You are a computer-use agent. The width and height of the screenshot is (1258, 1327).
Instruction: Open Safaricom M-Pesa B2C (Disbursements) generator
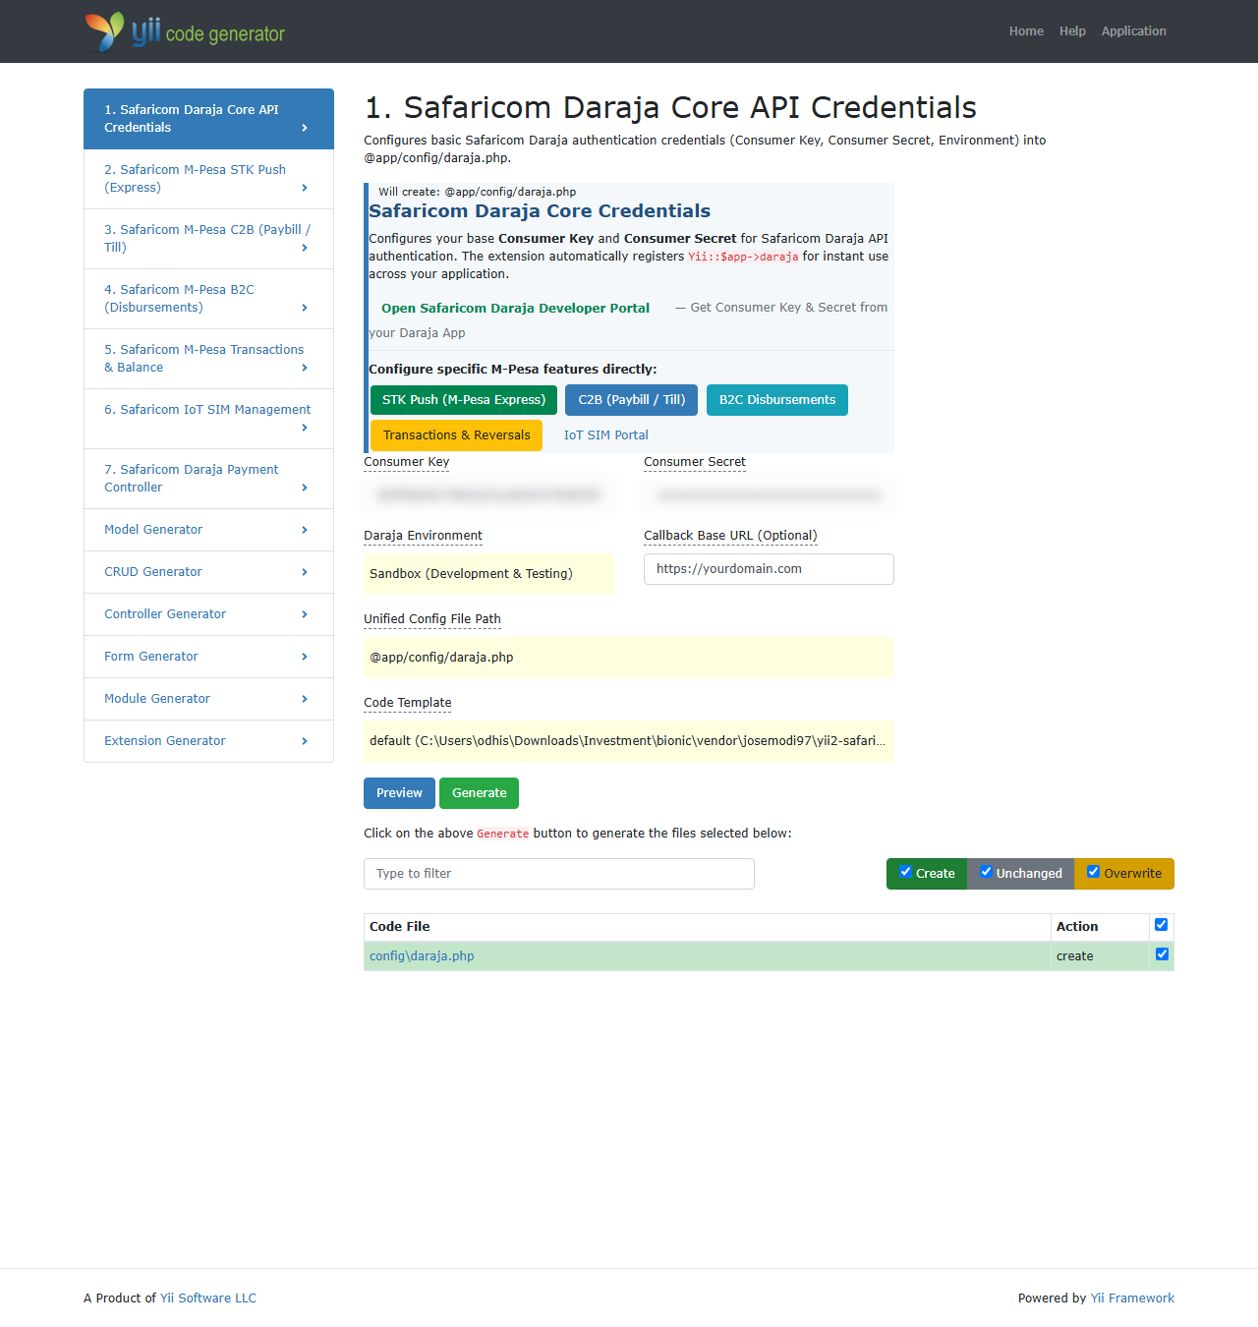click(208, 299)
